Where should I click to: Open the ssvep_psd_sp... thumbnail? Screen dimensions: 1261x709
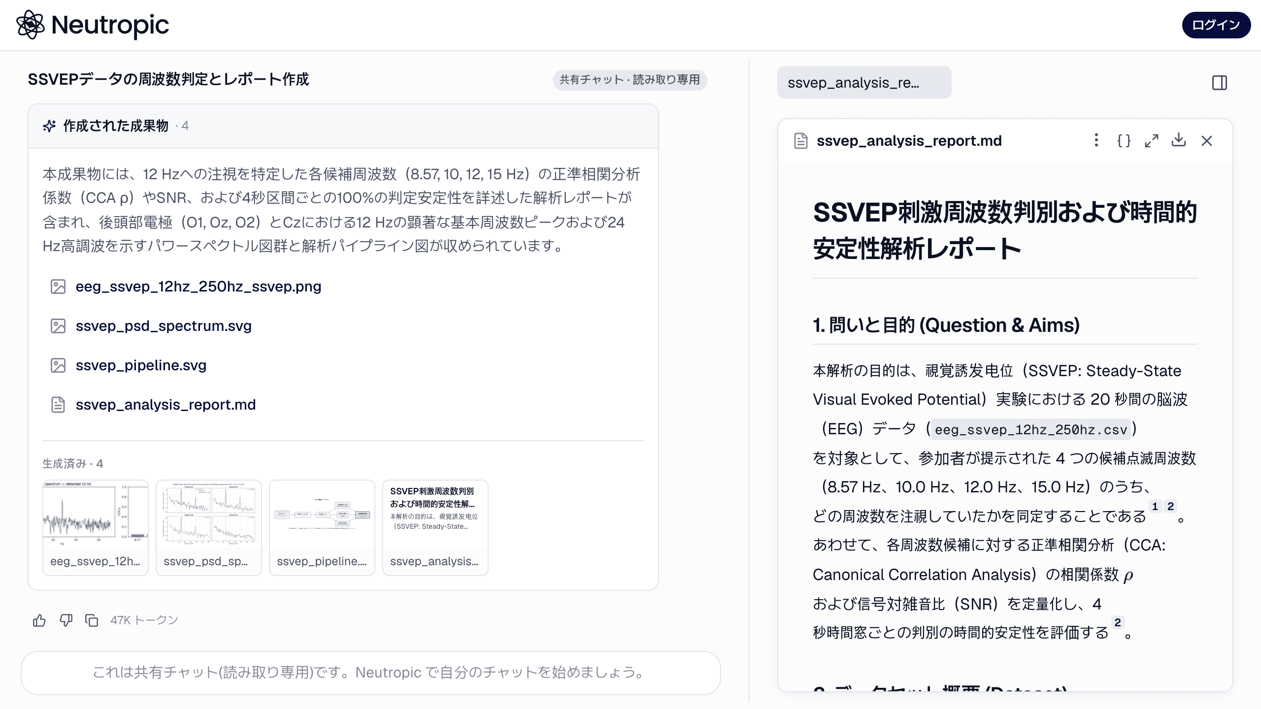click(x=209, y=527)
